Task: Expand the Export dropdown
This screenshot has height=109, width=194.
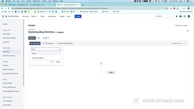Action: point(46,38)
